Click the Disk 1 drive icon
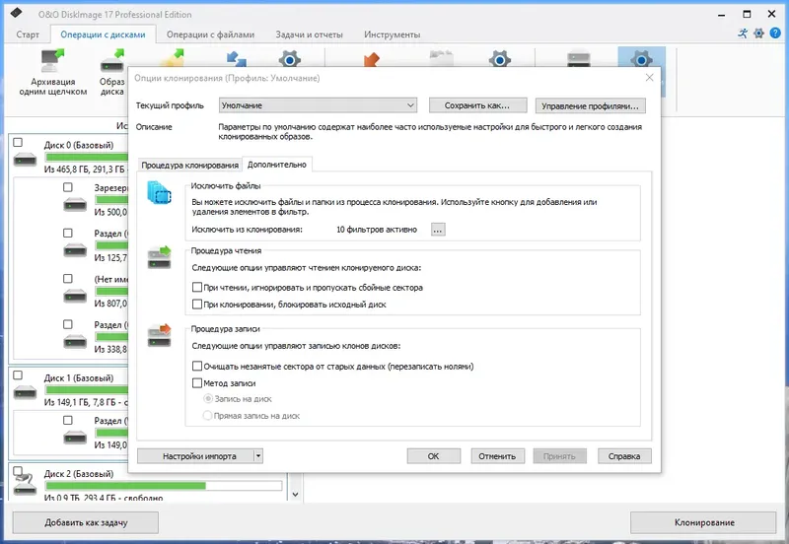This screenshot has height=544, width=789. [x=26, y=392]
